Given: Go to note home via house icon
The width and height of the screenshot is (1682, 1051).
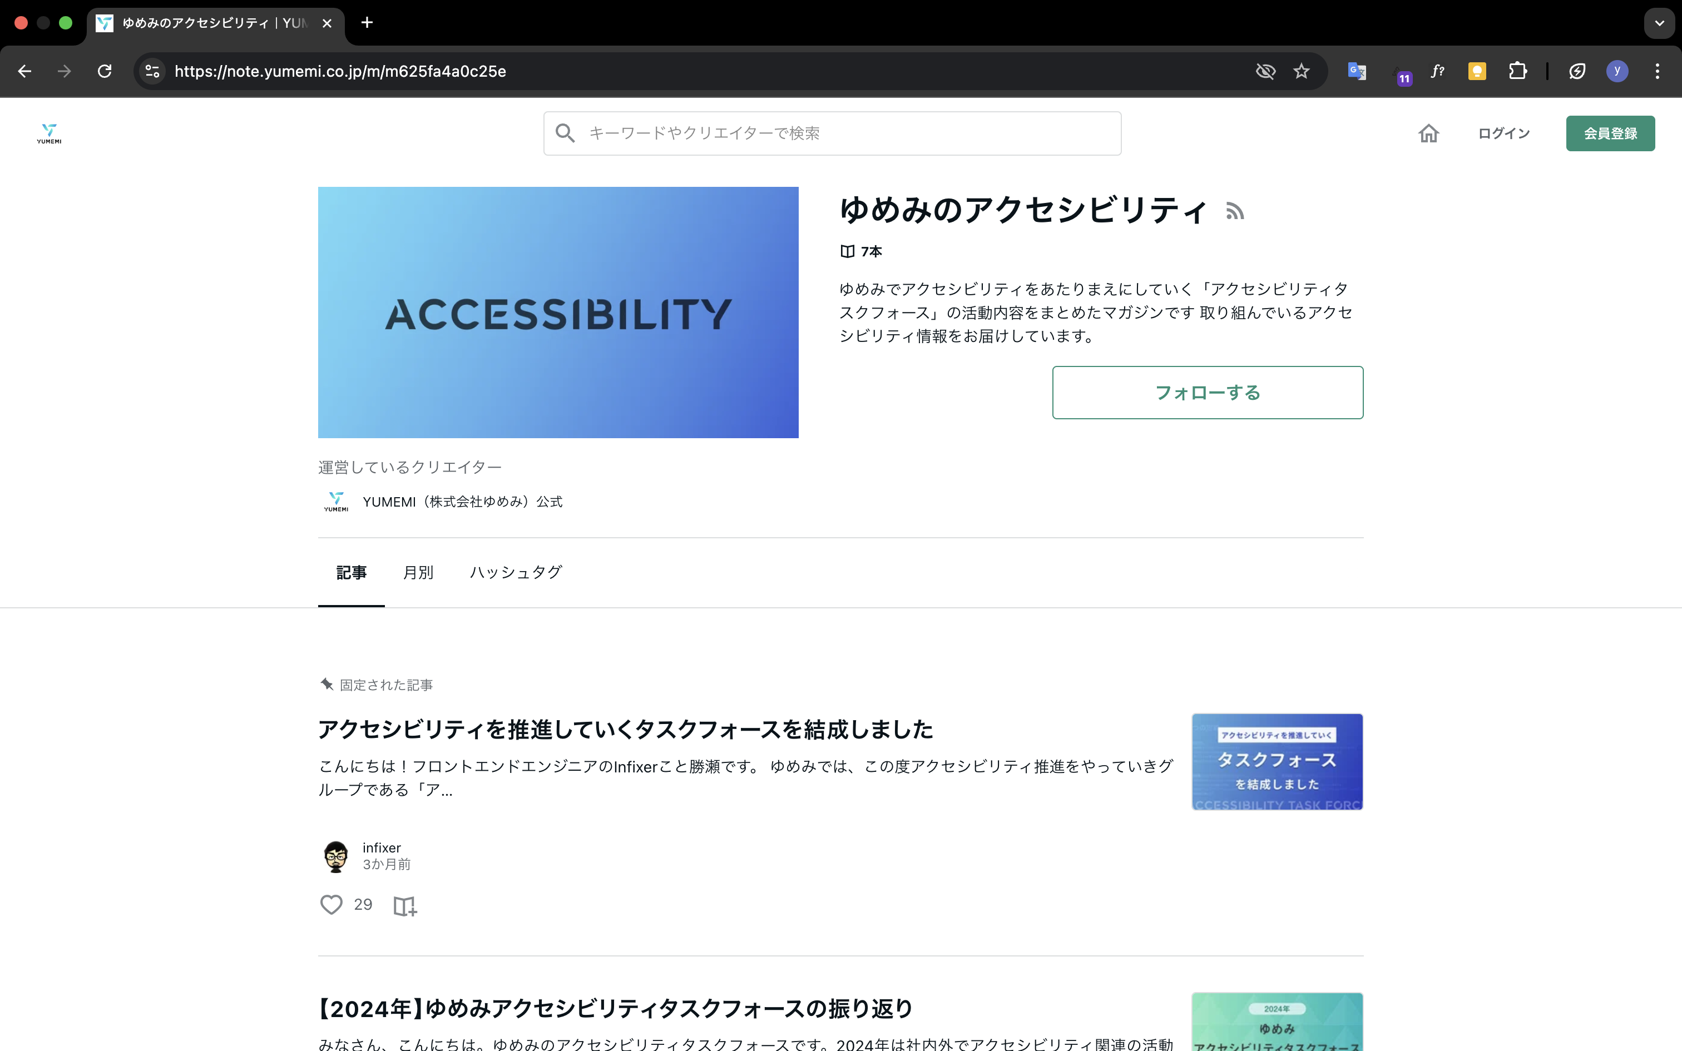Looking at the screenshot, I should point(1428,133).
